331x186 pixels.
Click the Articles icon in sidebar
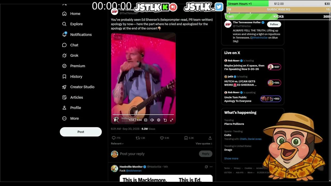pos(64,97)
